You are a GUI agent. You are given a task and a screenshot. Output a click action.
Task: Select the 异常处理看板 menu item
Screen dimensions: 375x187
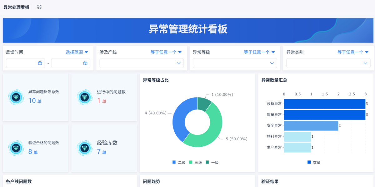tap(16, 7)
